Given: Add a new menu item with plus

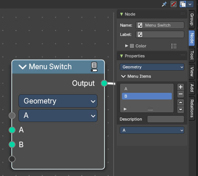Looking at the screenshot, I should pos(181,87).
